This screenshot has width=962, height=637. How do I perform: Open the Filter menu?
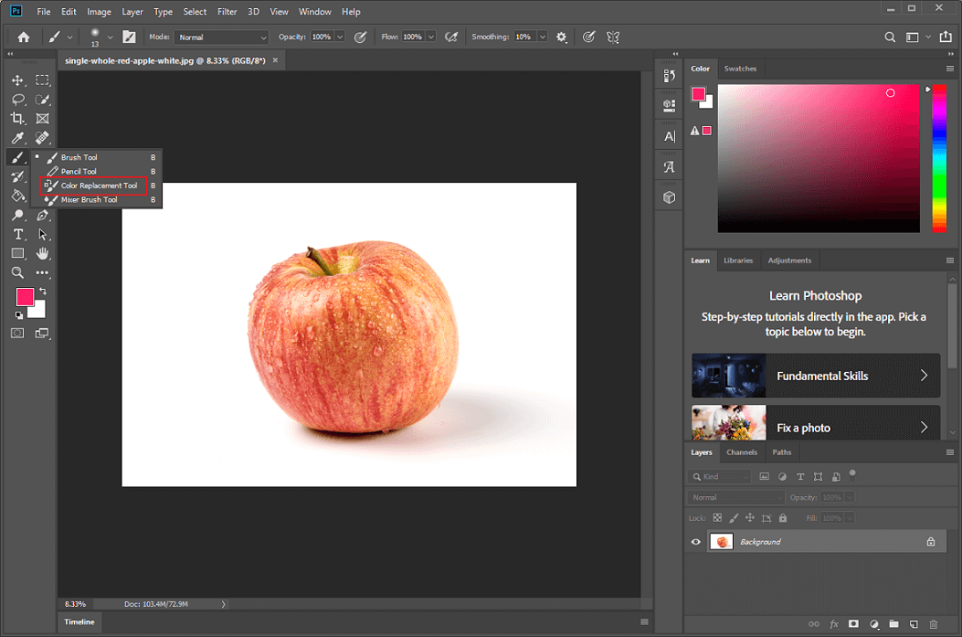pos(227,11)
